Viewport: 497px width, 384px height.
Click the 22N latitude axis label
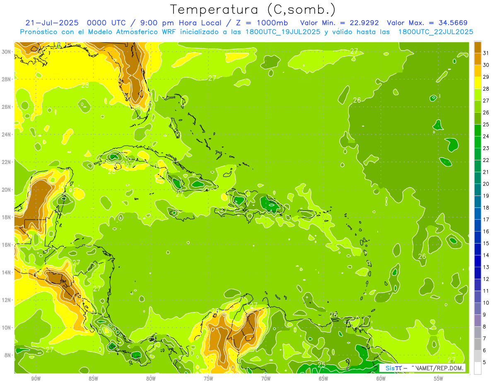tap(7, 162)
